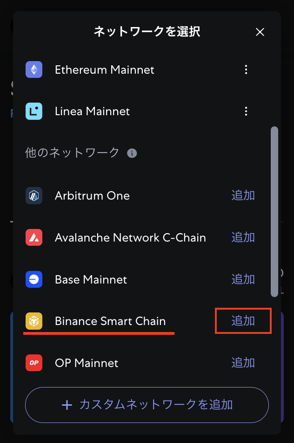Click the Arbitrum One logo icon
This screenshot has height=443, width=294.
point(34,195)
